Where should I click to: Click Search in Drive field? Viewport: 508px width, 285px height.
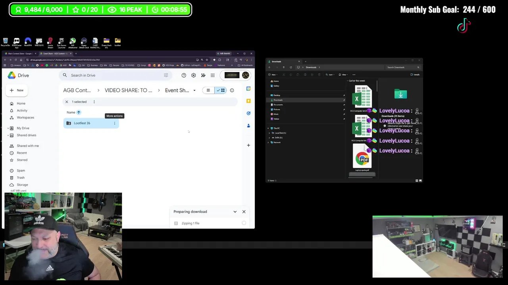115,75
